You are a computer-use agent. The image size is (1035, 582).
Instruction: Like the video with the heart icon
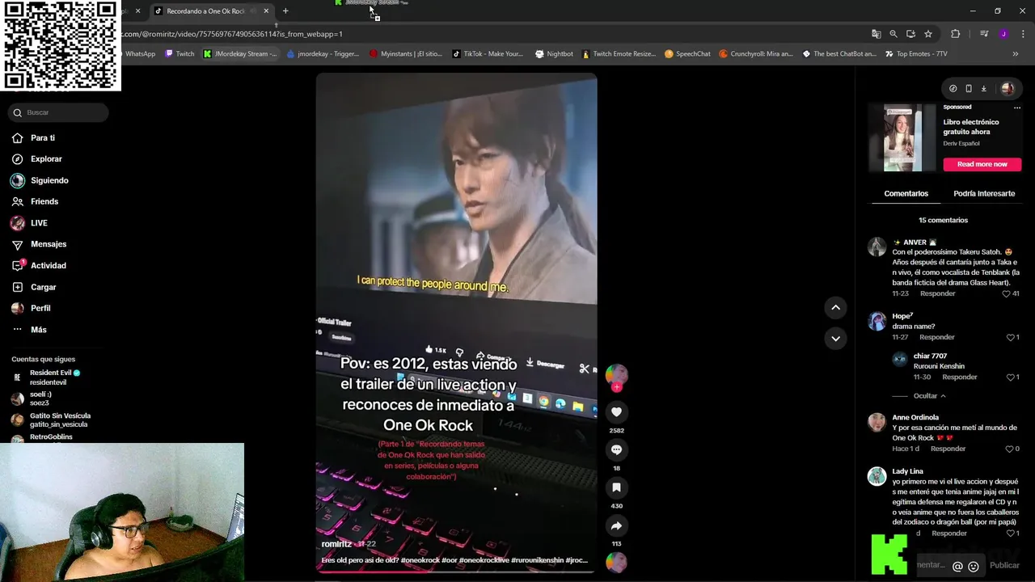click(x=616, y=411)
